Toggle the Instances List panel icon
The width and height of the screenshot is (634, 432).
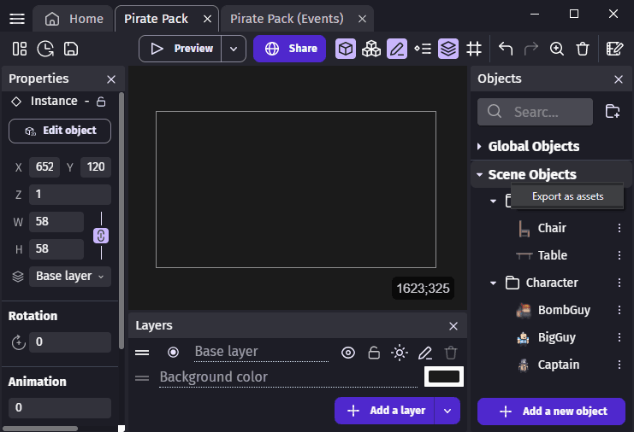[x=423, y=49]
